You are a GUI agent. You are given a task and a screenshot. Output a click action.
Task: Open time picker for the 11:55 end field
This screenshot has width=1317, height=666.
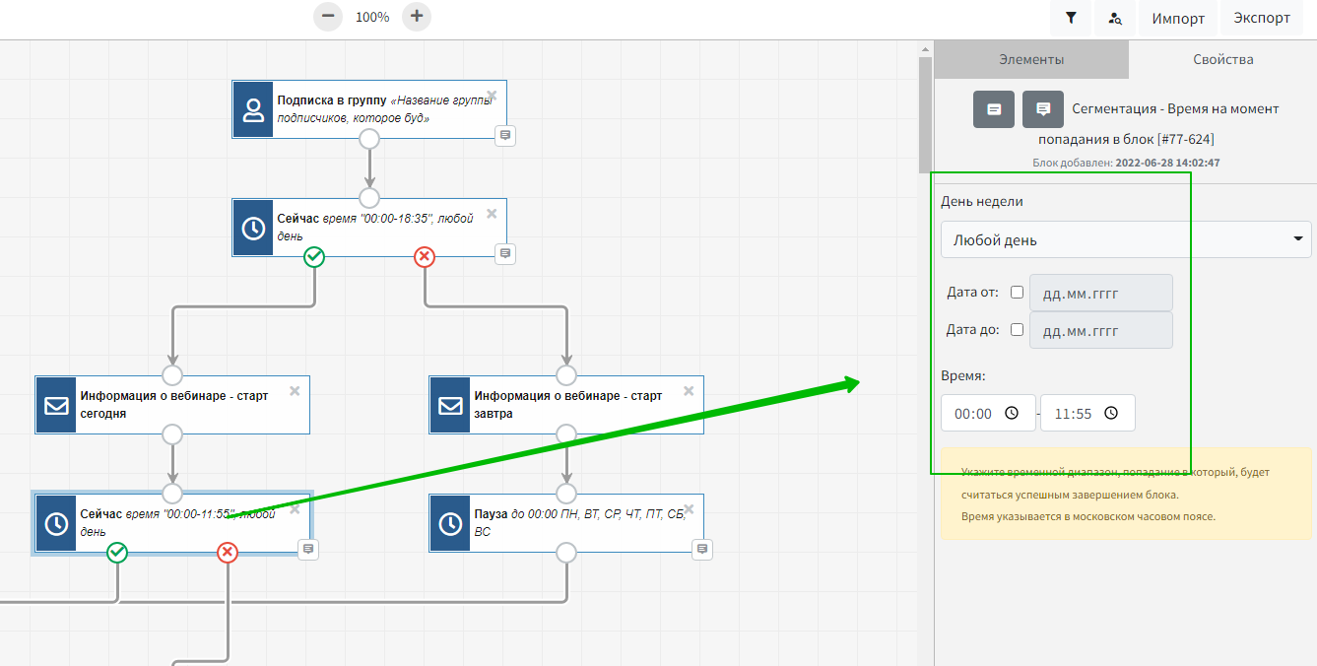coord(1111,414)
